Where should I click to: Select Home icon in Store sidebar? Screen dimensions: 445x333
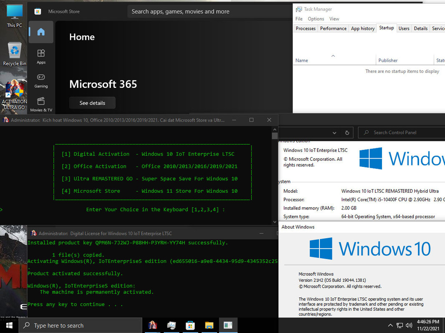coord(41,32)
